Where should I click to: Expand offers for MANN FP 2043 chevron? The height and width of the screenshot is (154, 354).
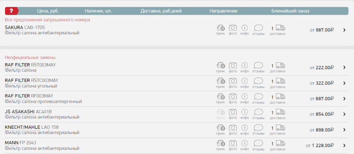point(344,146)
